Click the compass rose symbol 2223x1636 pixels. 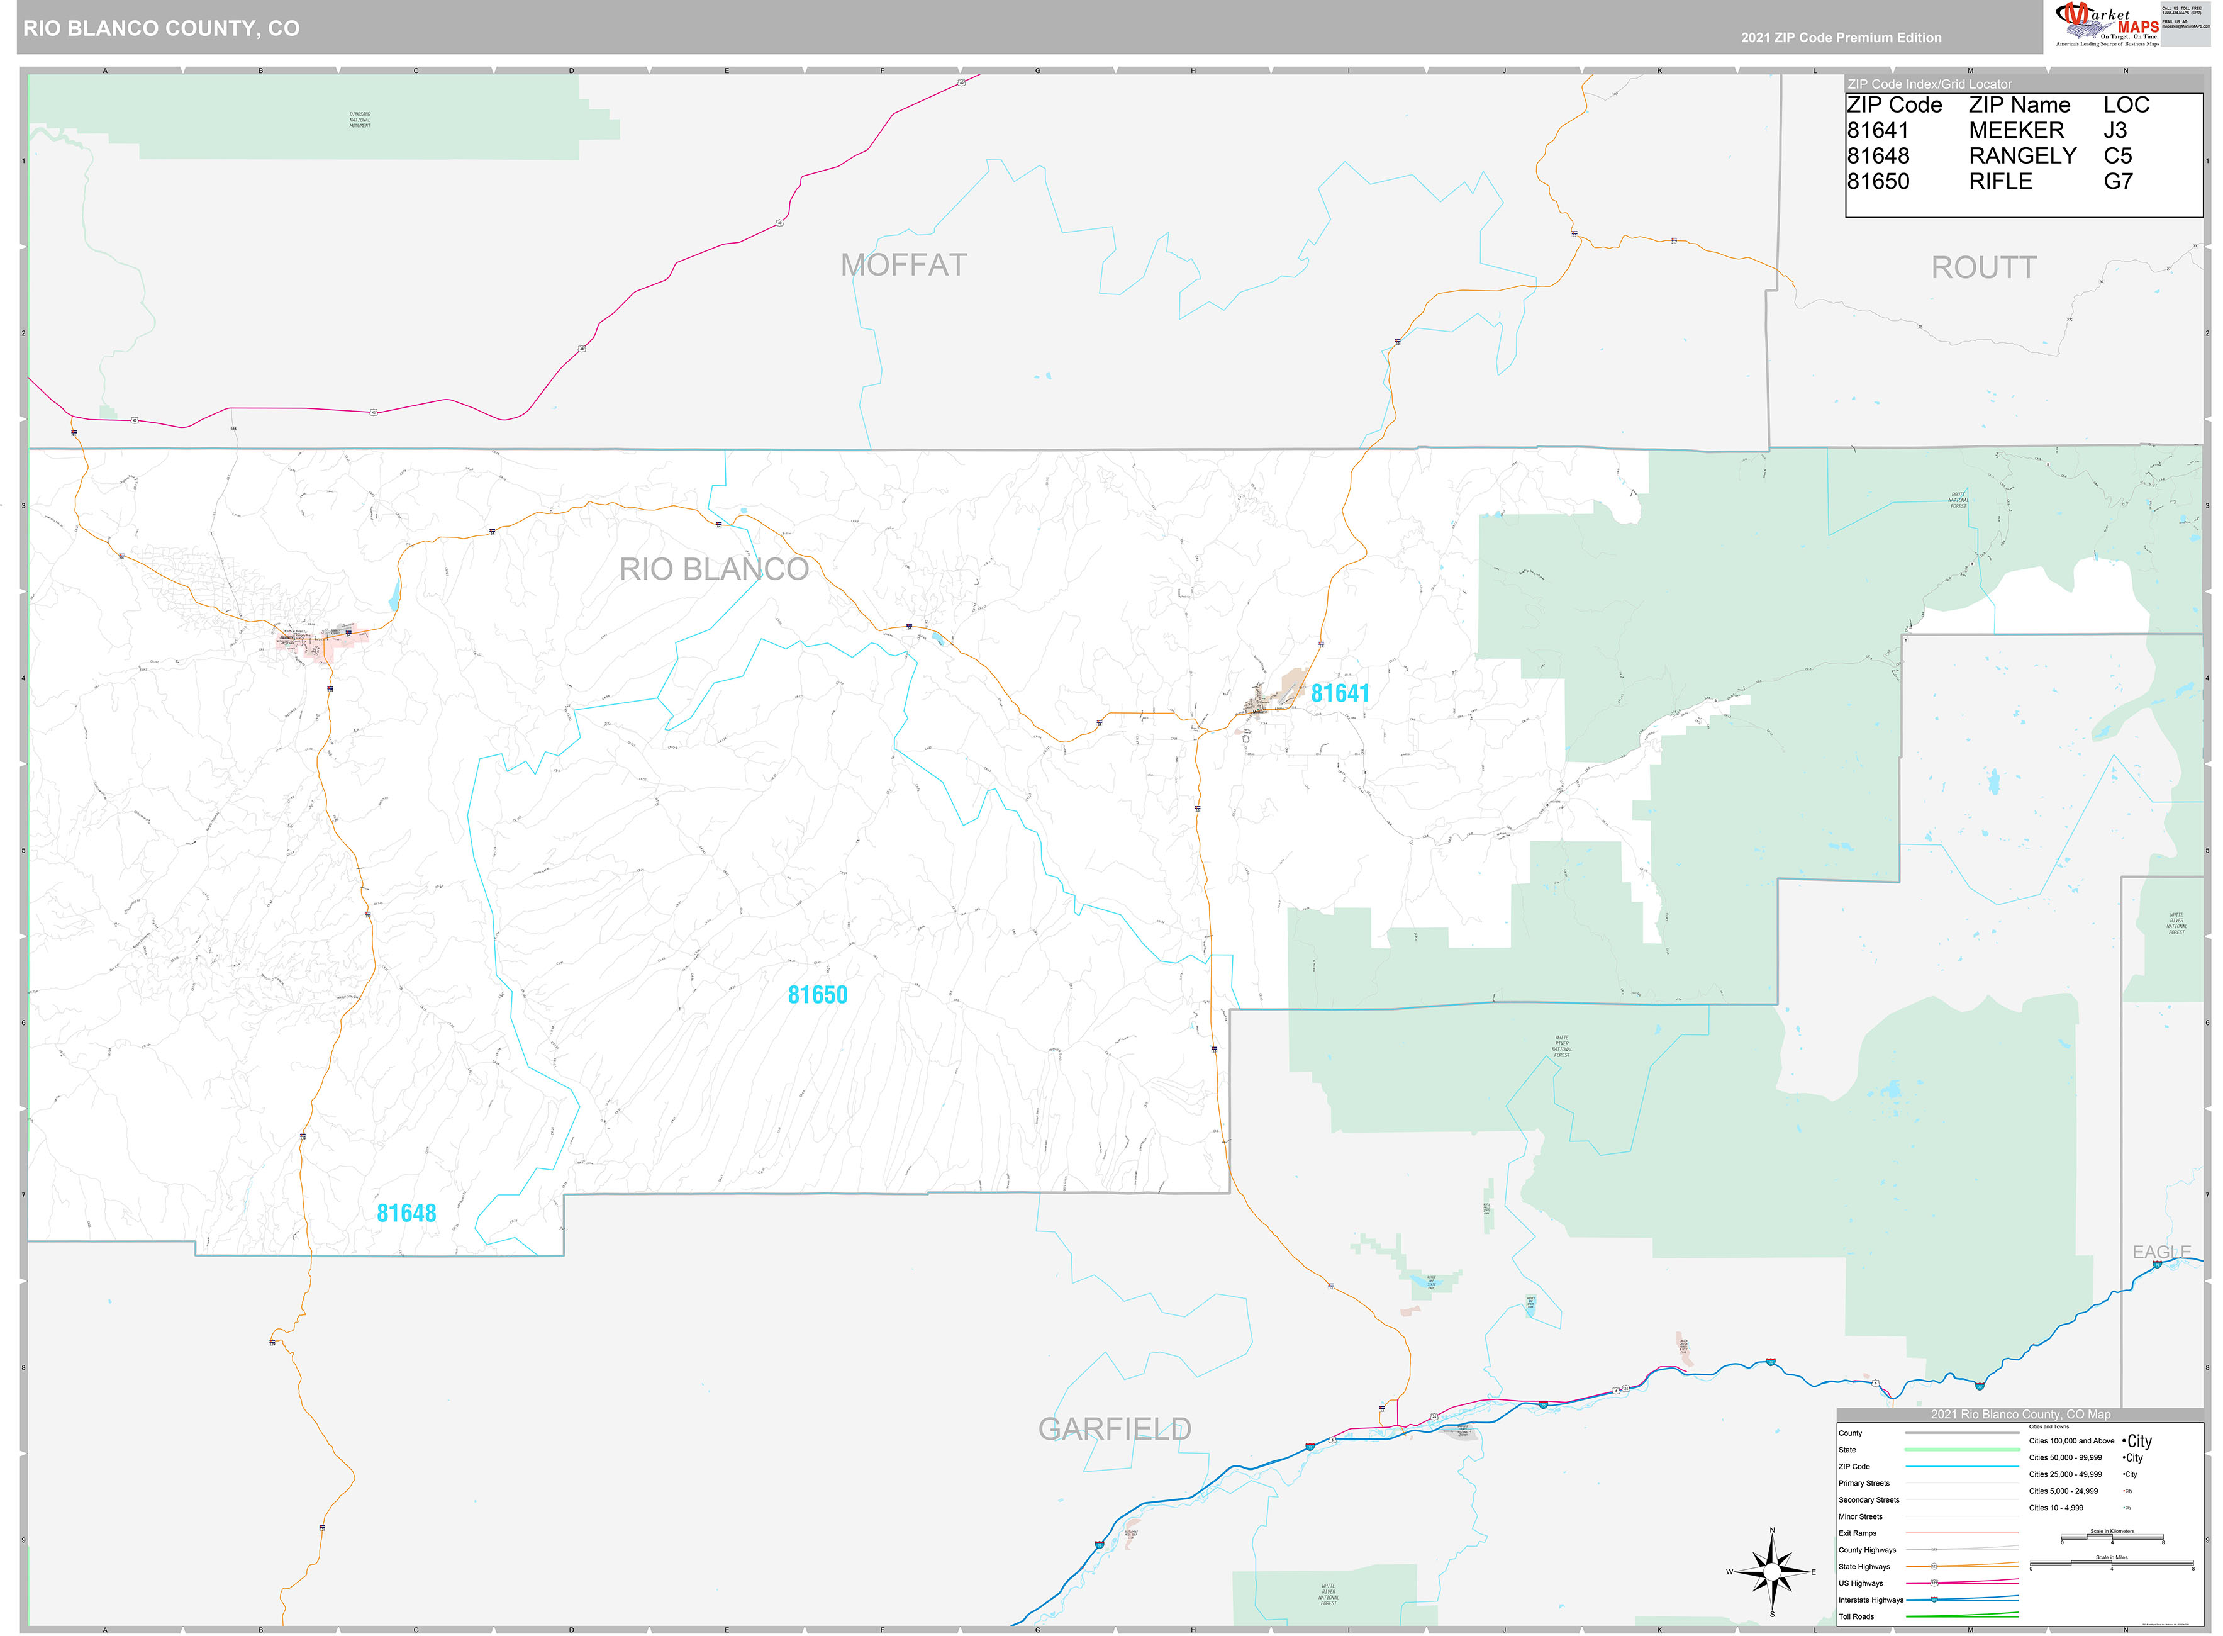click(x=1772, y=1572)
